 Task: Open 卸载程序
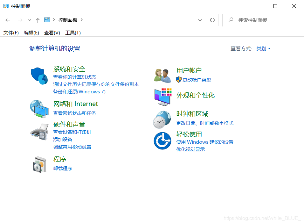point(62,168)
